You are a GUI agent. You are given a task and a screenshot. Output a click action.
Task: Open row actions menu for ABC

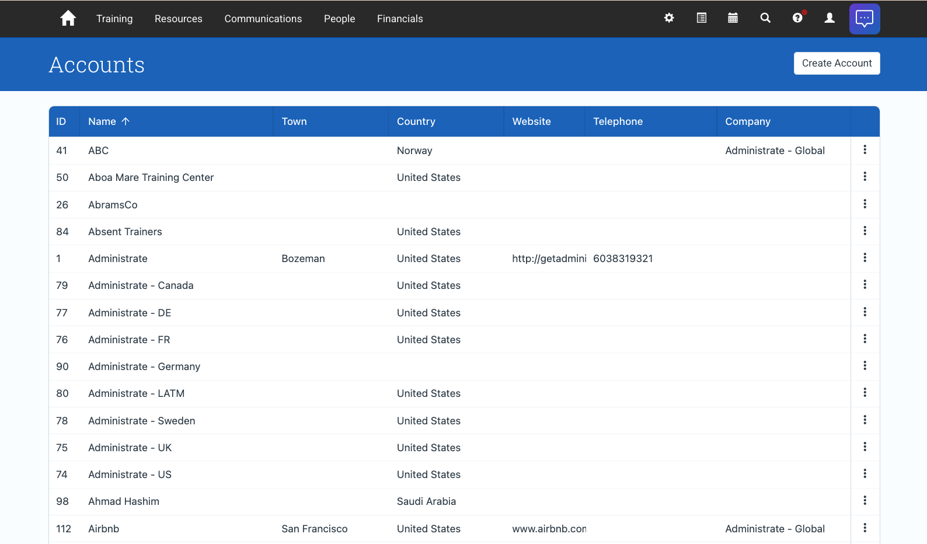coord(865,150)
